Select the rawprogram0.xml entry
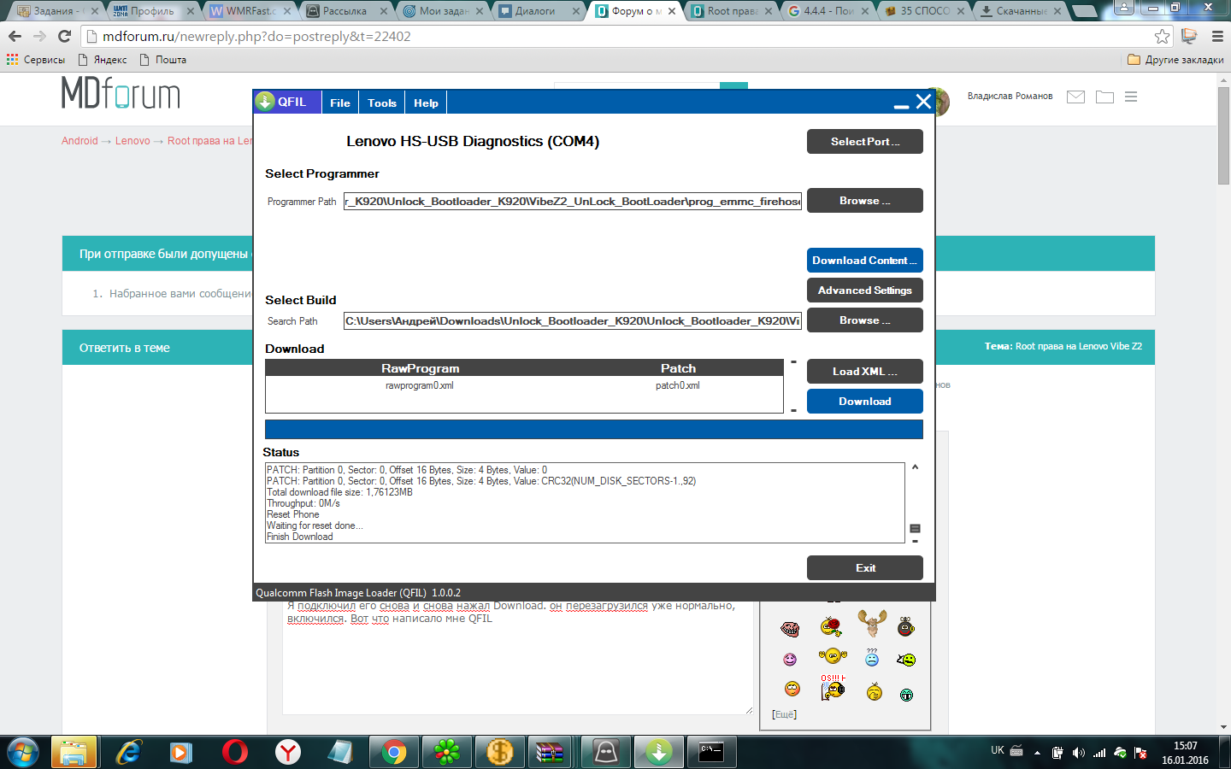The height and width of the screenshot is (769, 1231). (x=420, y=385)
